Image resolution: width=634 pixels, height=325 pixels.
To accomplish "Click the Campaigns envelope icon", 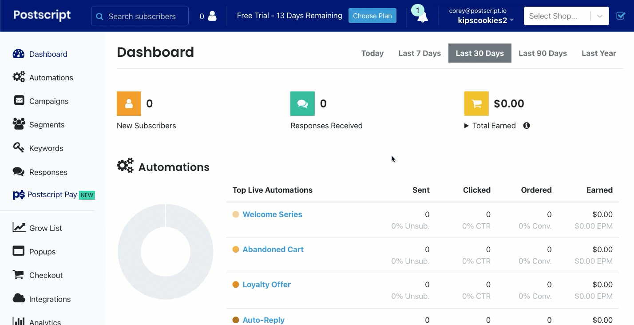I will coord(19,100).
